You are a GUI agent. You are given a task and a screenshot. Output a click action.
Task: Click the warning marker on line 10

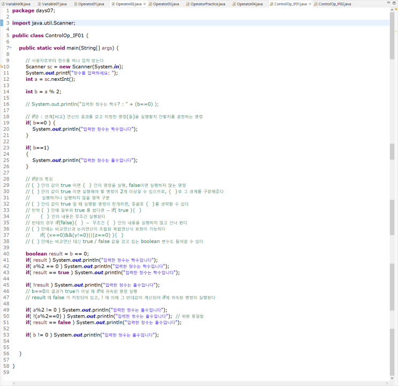pos(2,67)
